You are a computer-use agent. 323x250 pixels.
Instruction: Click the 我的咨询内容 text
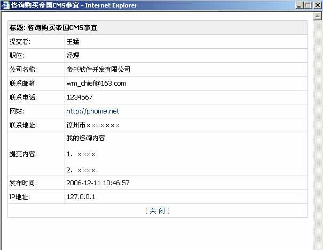pos(85,138)
